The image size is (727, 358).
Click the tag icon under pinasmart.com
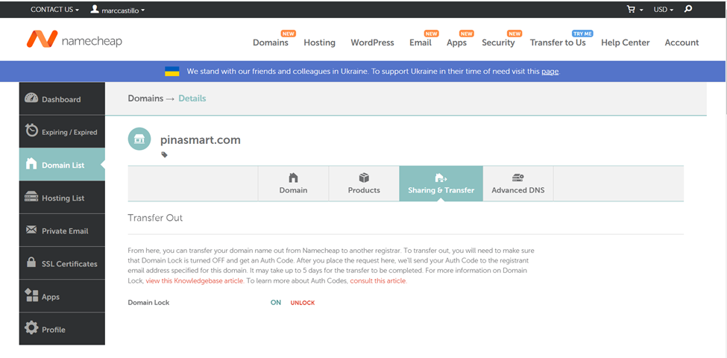164,155
